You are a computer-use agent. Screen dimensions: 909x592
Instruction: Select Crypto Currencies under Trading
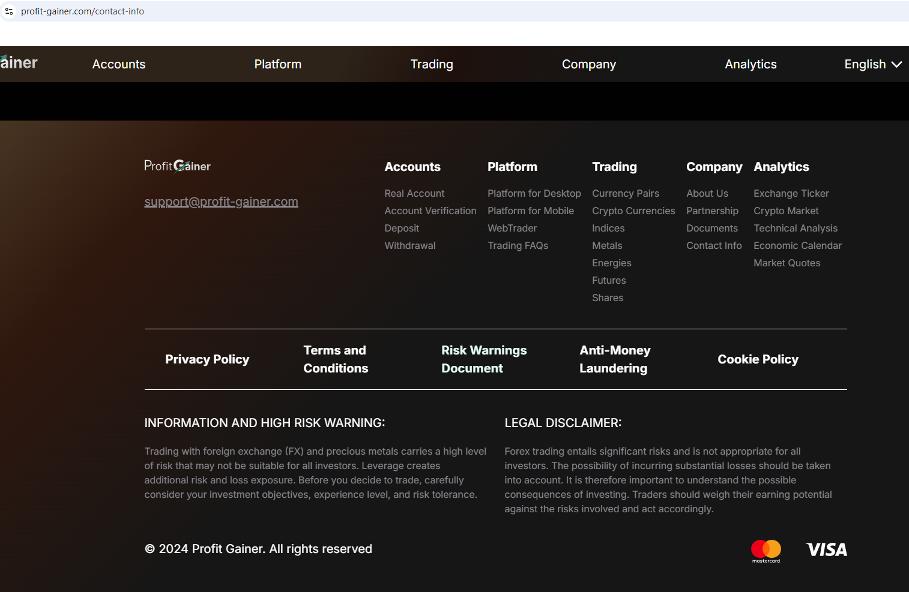click(x=633, y=211)
